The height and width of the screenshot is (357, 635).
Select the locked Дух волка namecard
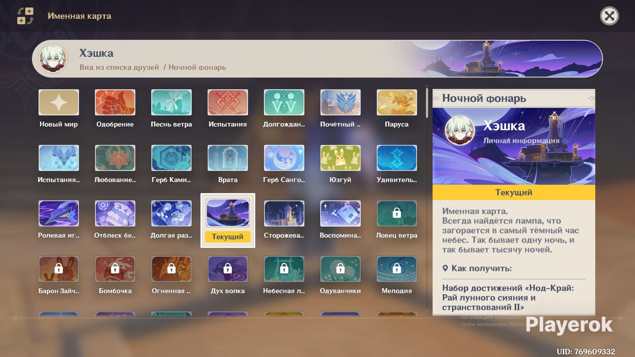pos(228,269)
